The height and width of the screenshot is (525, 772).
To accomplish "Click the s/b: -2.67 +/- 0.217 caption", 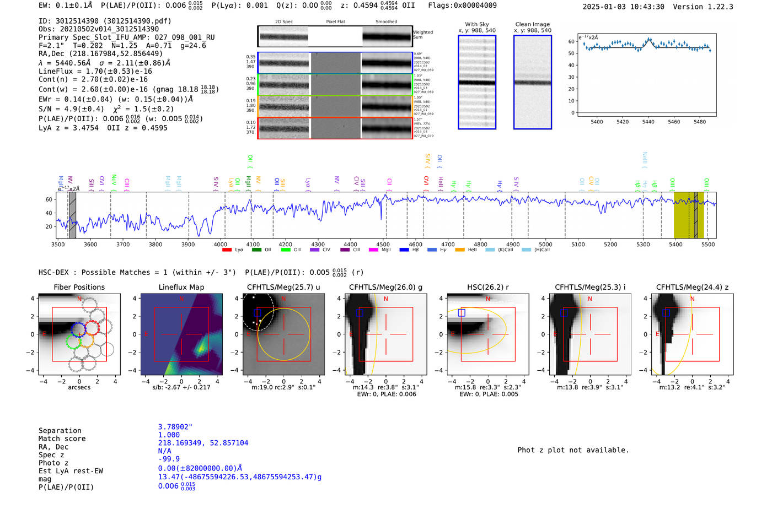I will [181, 387].
